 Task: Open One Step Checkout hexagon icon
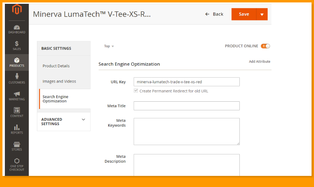coord(17,161)
